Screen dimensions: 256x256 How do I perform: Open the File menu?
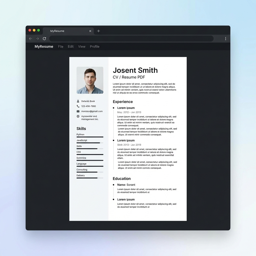click(x=60, y=46)
